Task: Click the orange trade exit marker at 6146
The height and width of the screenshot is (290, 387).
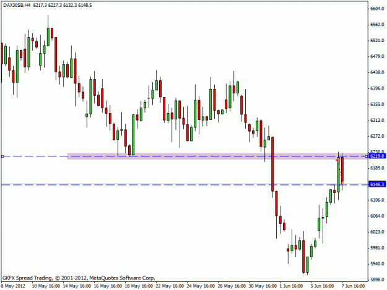Action: 343,183
